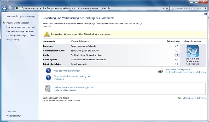Expand the chevron before Systemsteuerung breadcrumb

[20, 8]
